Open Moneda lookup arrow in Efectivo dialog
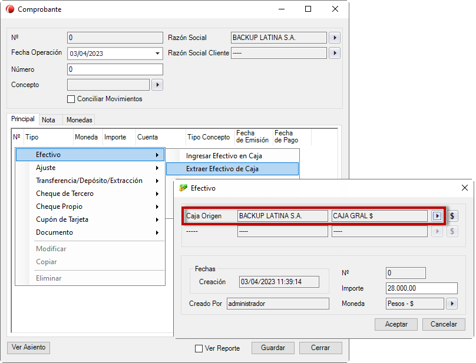 pos(452,304)
